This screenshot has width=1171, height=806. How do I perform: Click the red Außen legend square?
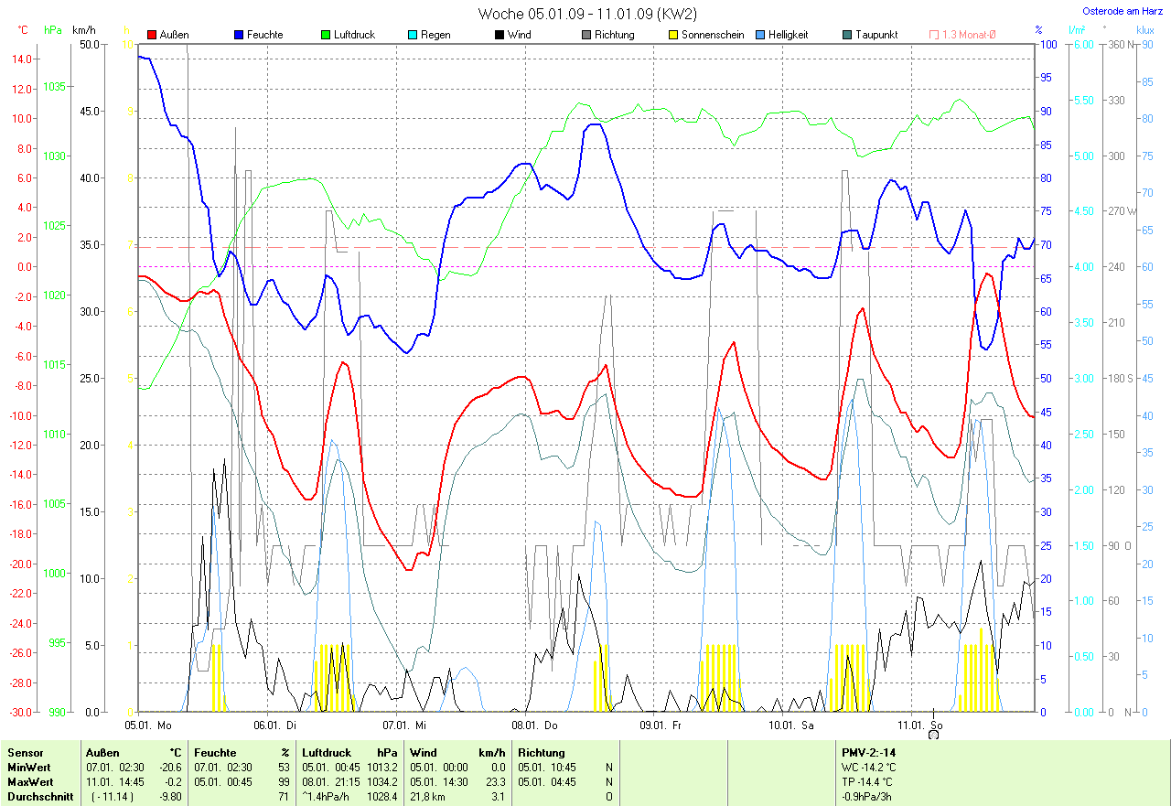tap(153, 35)
